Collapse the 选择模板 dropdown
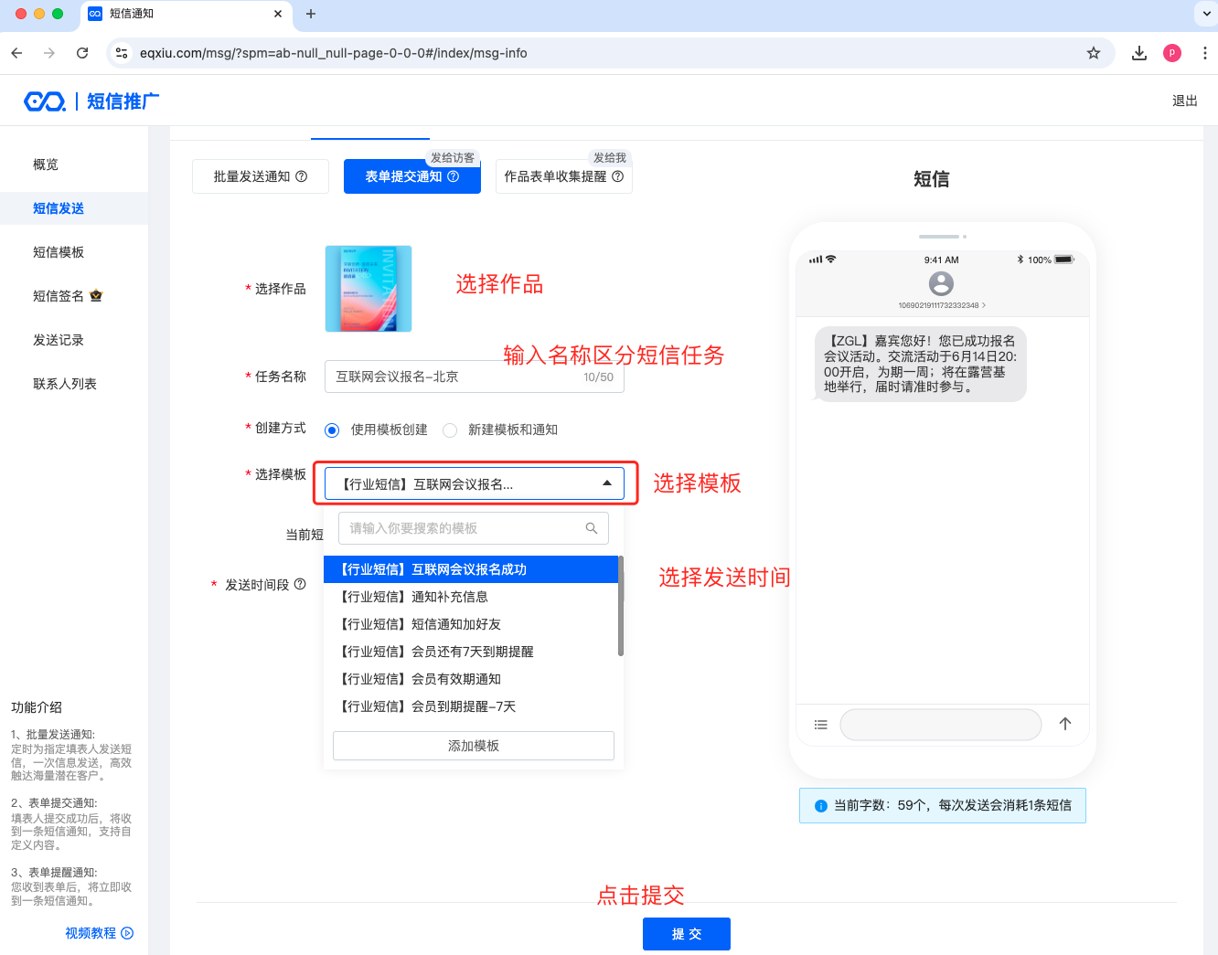The image size is (1218, 955). [x=606, y=483]
